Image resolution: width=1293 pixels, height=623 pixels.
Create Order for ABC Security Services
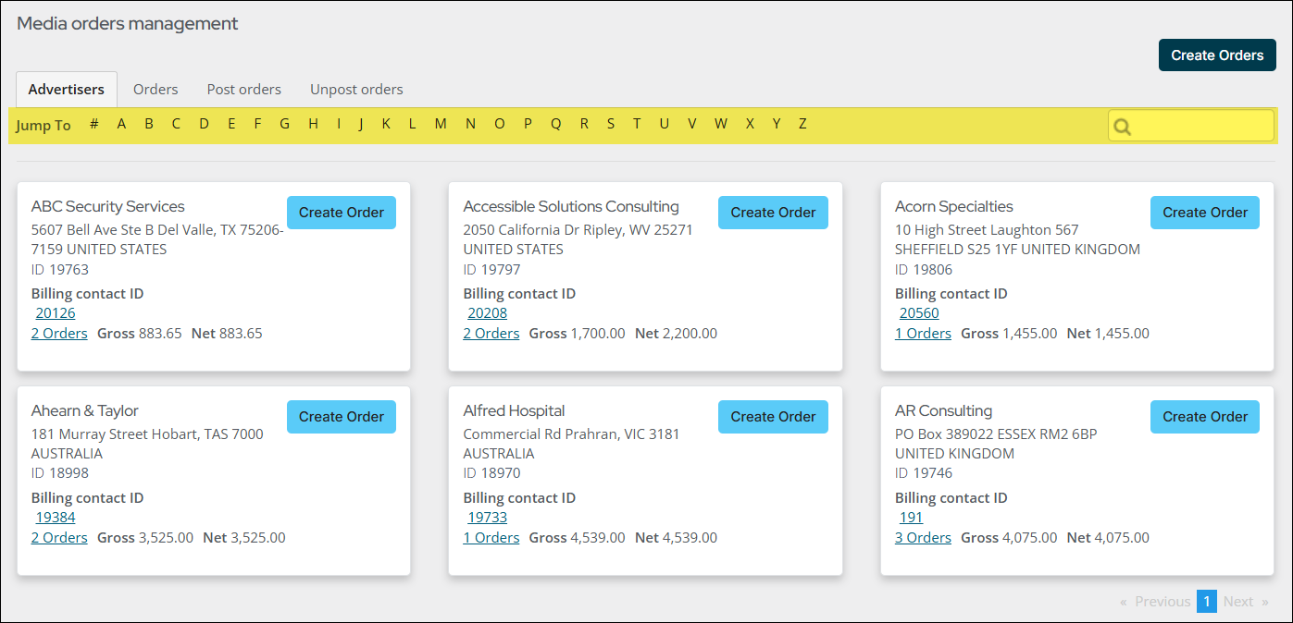click(x=342, y=213)
